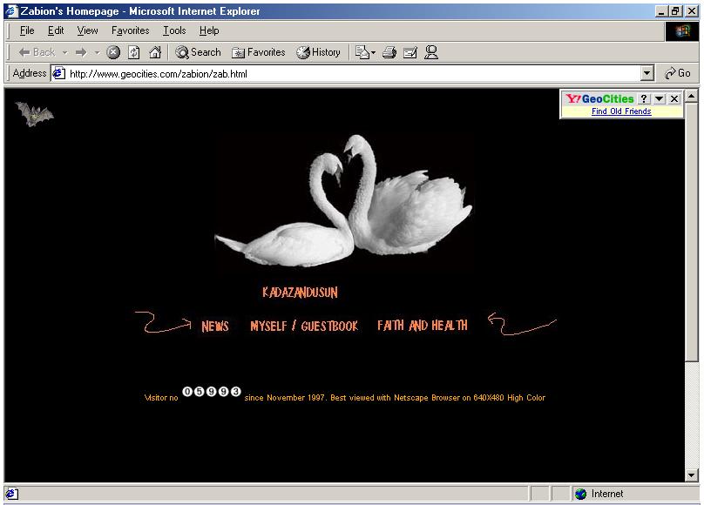Click the swans image
The width and height of the screenshot is (704, 505).
click(343, 201)
